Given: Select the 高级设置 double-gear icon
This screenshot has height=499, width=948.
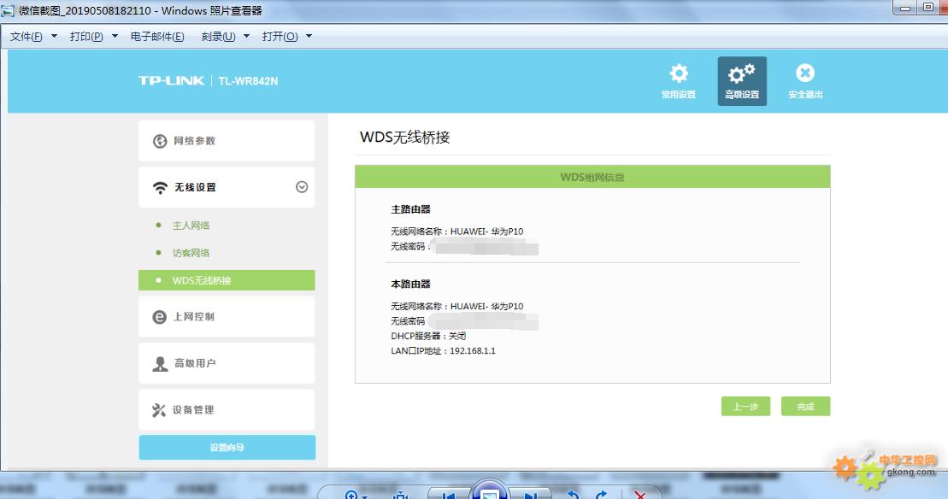Looking at the screenshot, I should [741, 73].
